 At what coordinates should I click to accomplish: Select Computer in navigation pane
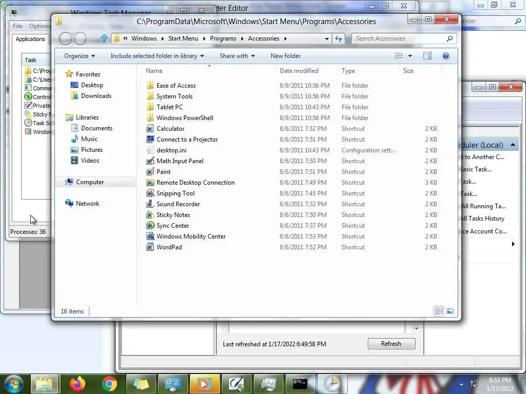[90, 182]
